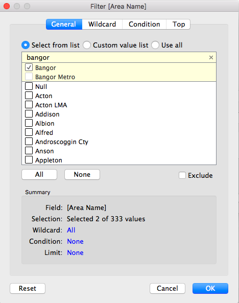Uncheck the Bangor checkbox

click(29, 67)
